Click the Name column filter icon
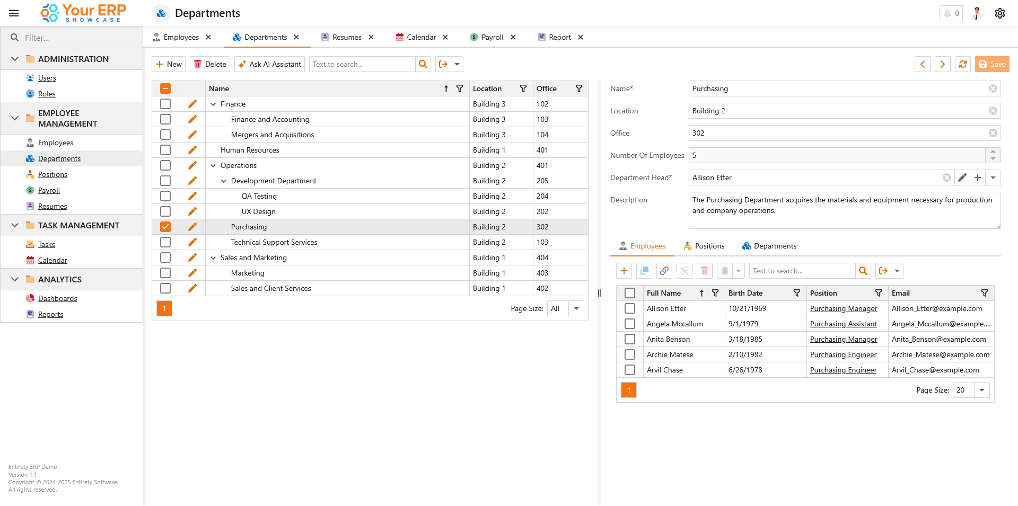 click(460, 88)
